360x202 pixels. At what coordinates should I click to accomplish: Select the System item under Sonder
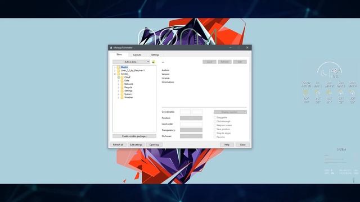128,94
